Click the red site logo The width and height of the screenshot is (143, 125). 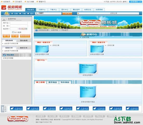[x=12, y=8]
